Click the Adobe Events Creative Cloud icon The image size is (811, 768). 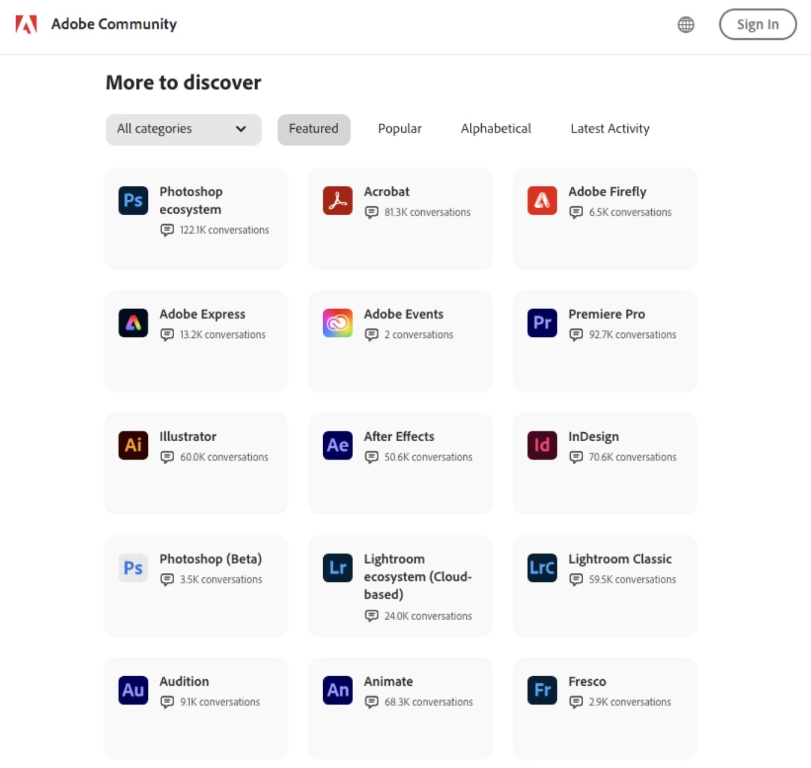(338, 323)
